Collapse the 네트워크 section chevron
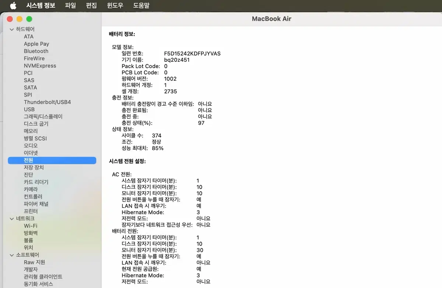 (x=11, y=218)
